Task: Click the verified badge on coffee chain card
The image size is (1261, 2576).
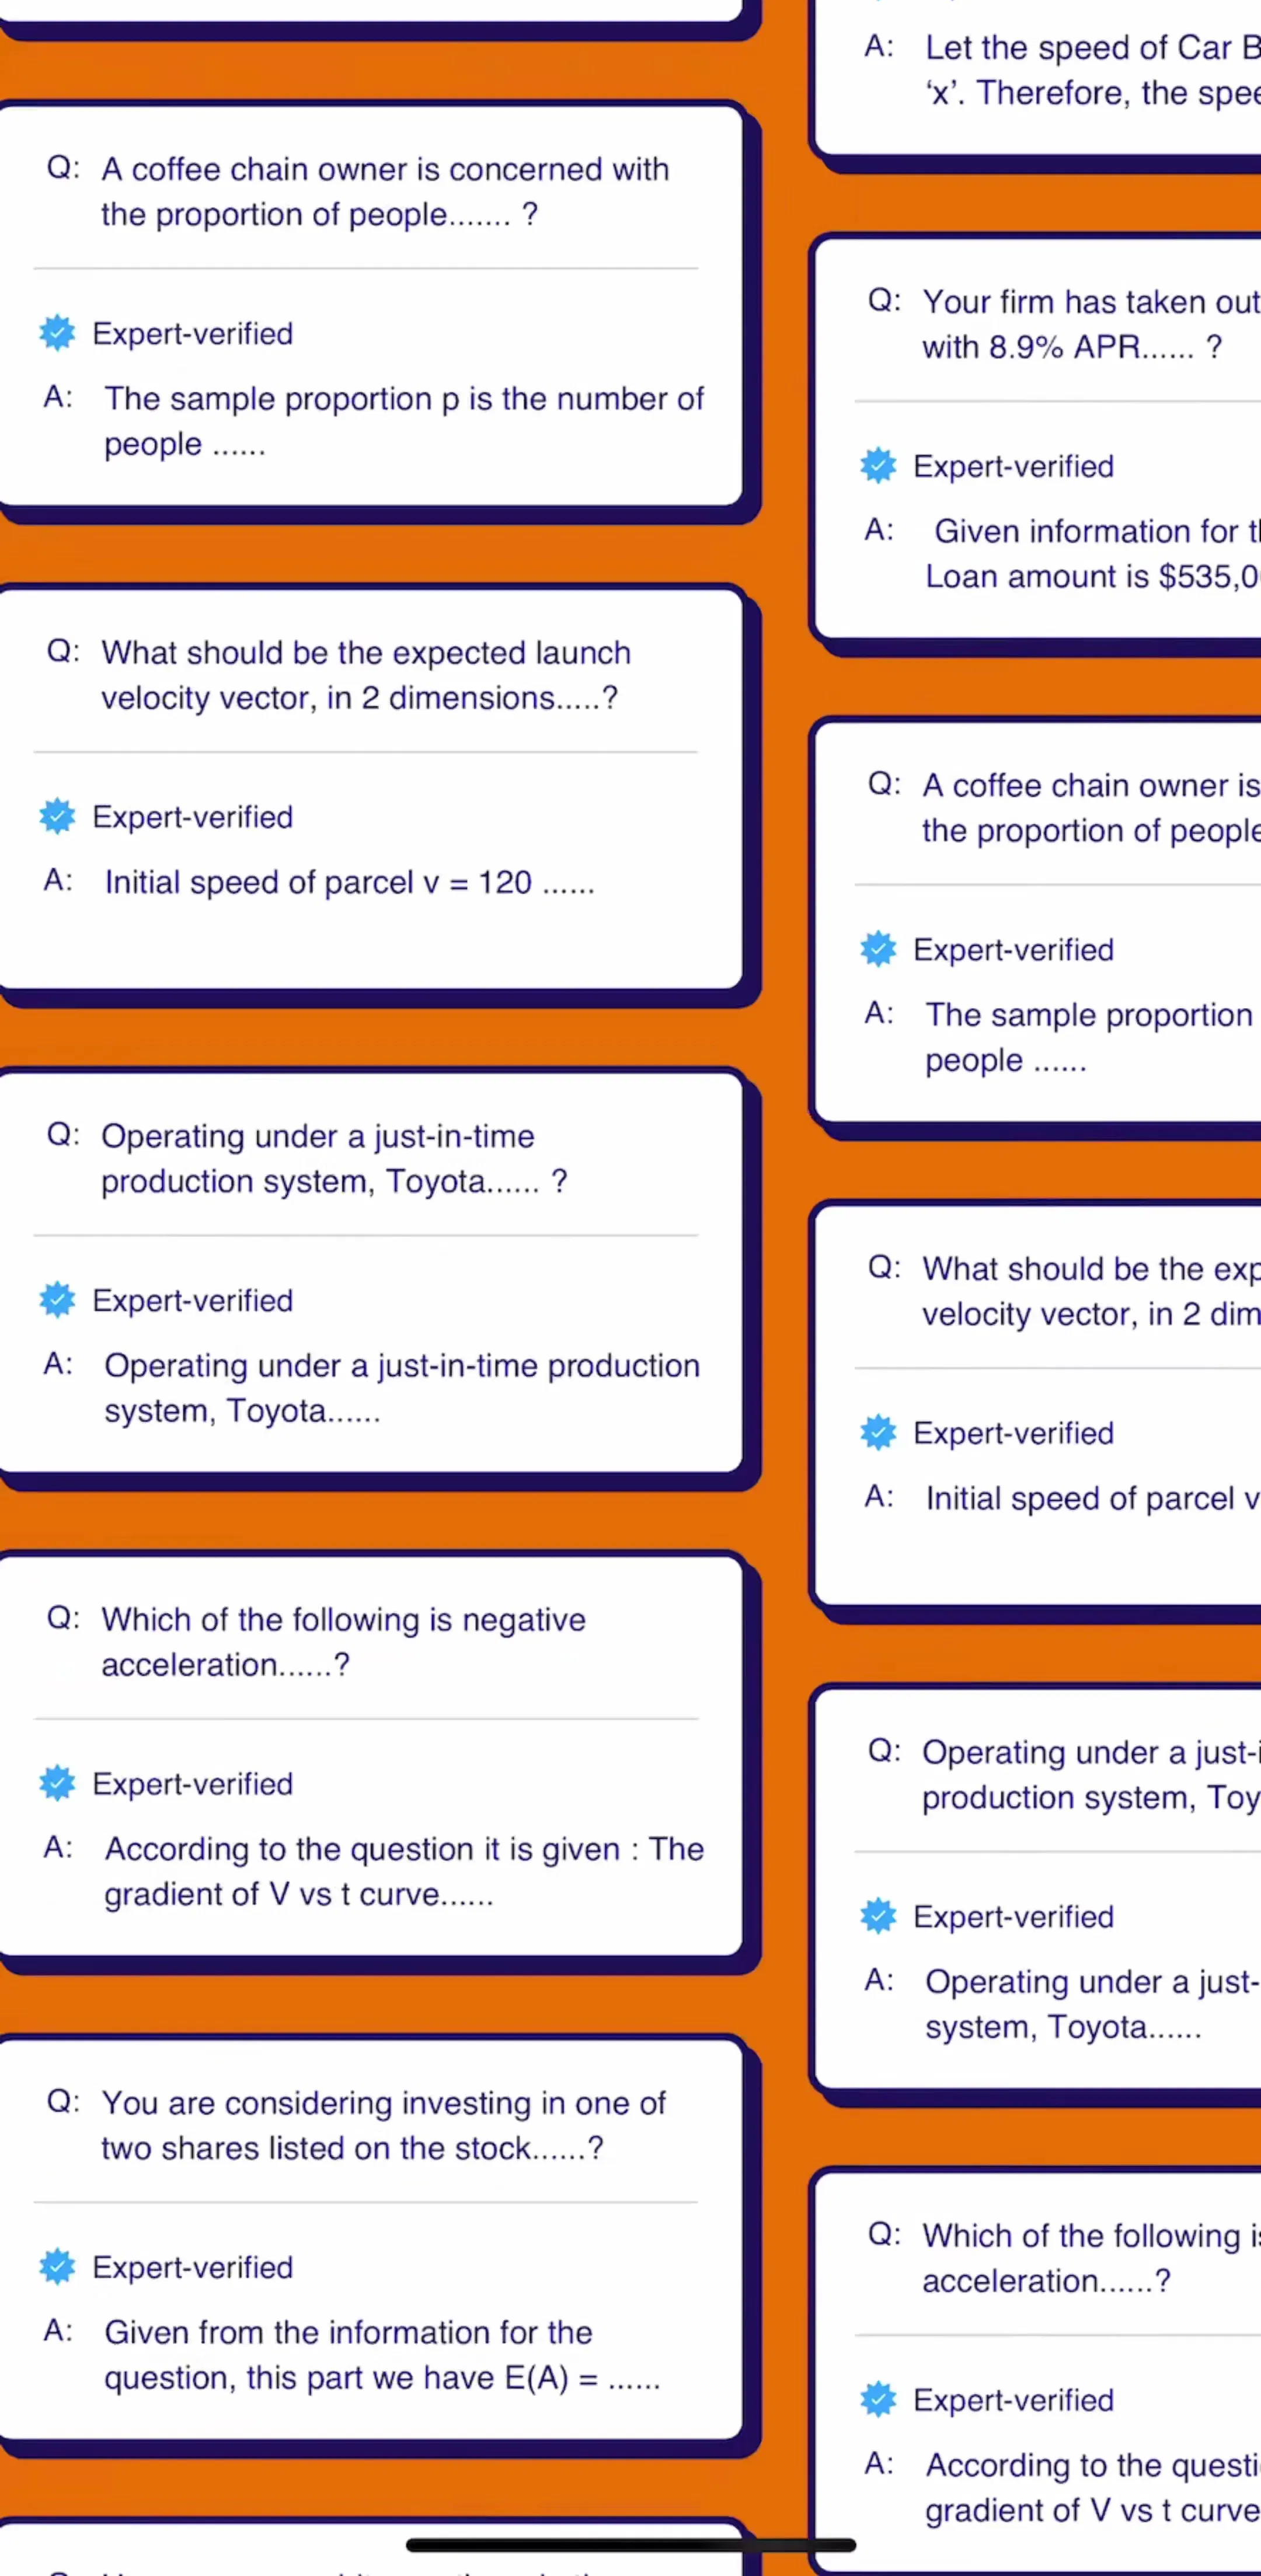Action: tap(57, 333)
